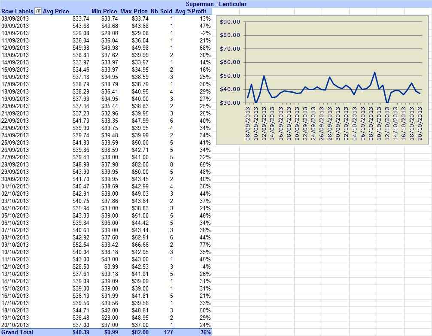This screenshot has height=336, width=432.
Task: Click the $82.00 max price on 28/09/2013
Action: [x=140, y=164]
